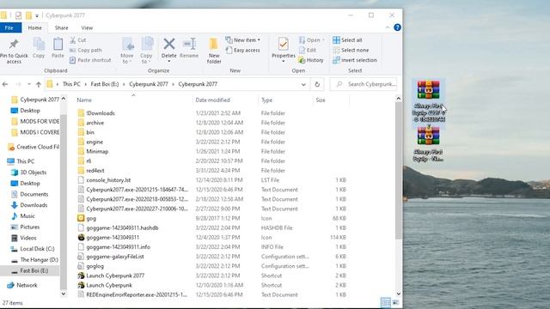This screenshot has height=309, width=550.
Task: Open file History from ribbon
Action: coord(311,60)
